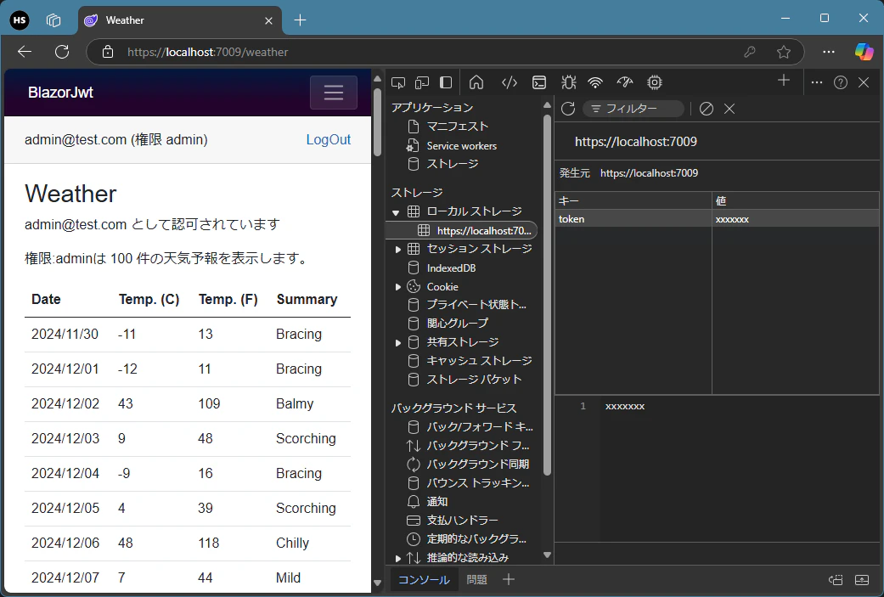
Task: Collapse the DevTools drawer icon
Action: (x=862, y=579)
